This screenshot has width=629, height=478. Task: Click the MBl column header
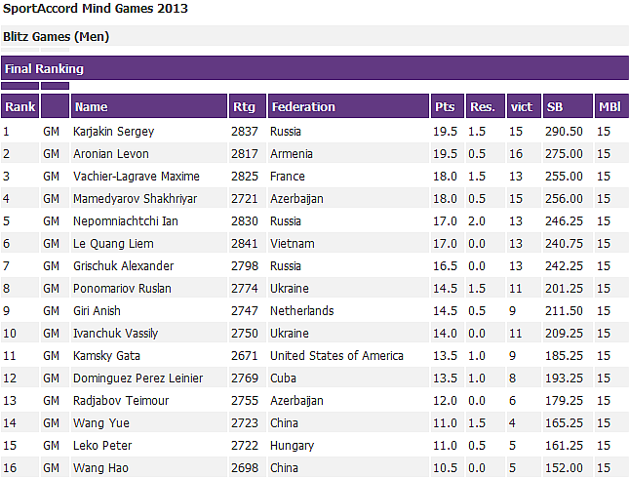click(x=609, y=106)
